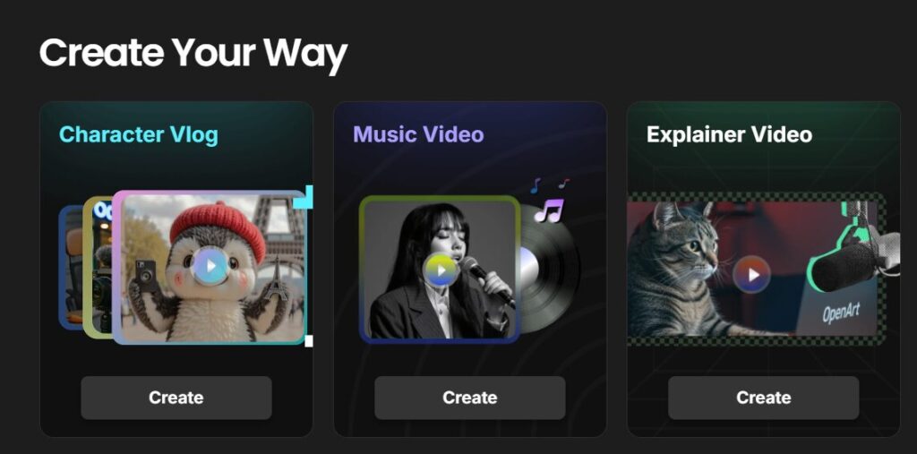Play the Character Vlog penguin preview
The image size is (917, 454).
[x=210, y=266]
